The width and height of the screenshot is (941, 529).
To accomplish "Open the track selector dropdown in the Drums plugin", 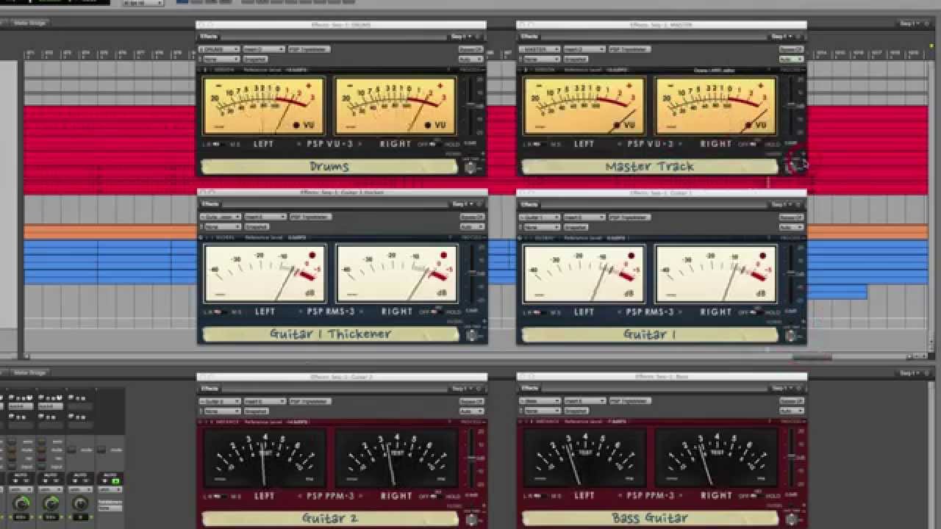I will tap(219, 49).
